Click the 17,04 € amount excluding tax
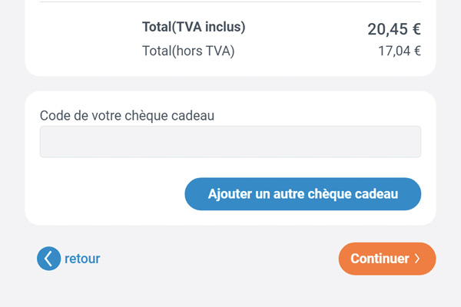Screen dimensions: 461x307 [x=400, y=51]
